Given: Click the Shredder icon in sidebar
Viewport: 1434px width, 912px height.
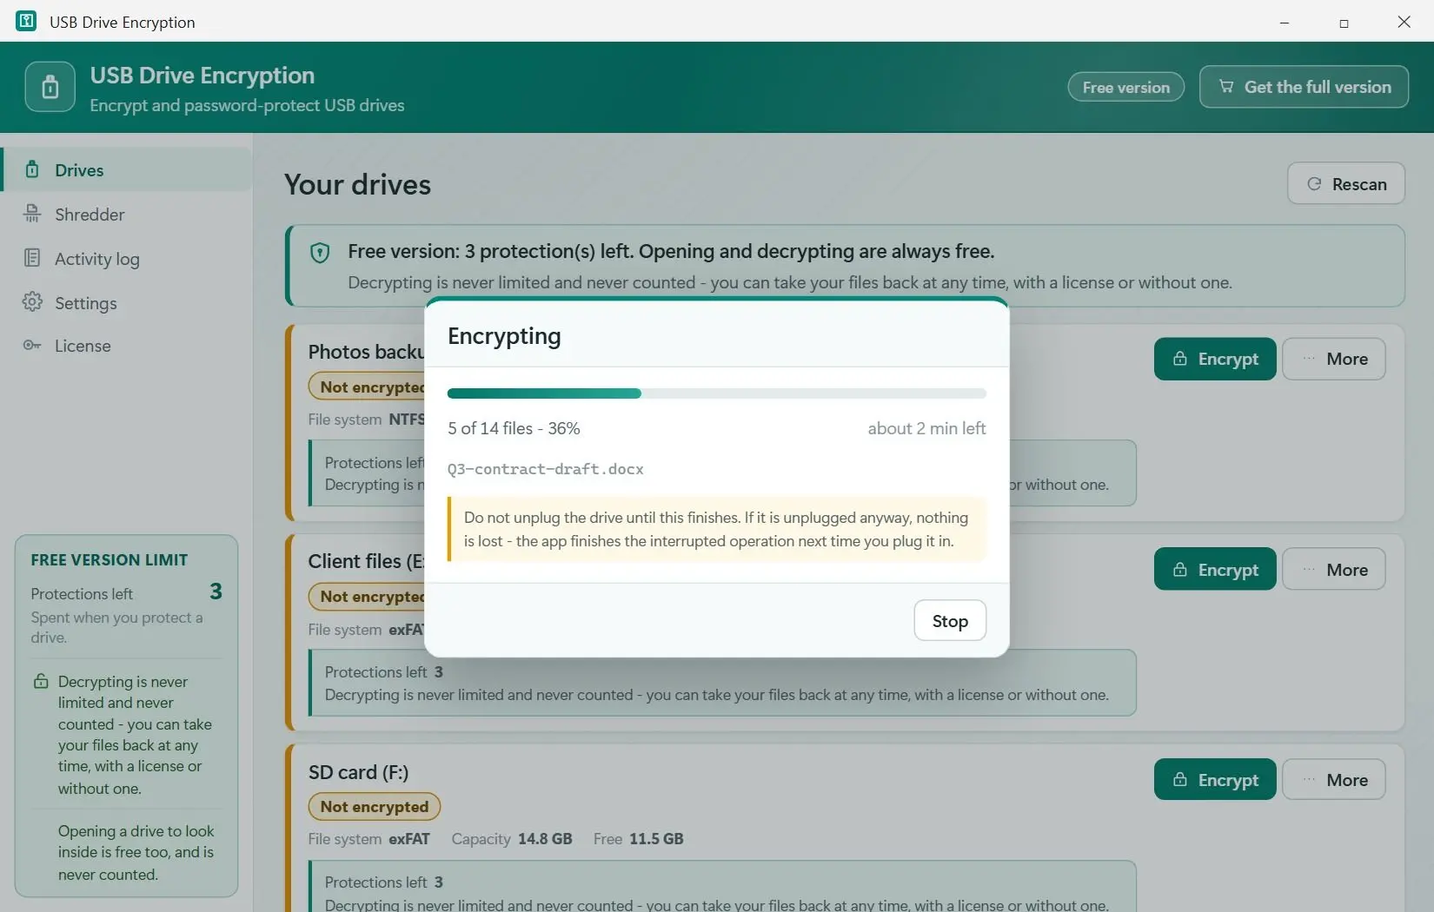Looking at the screenshot, I should pyautogui.click(x=32, y=214).
